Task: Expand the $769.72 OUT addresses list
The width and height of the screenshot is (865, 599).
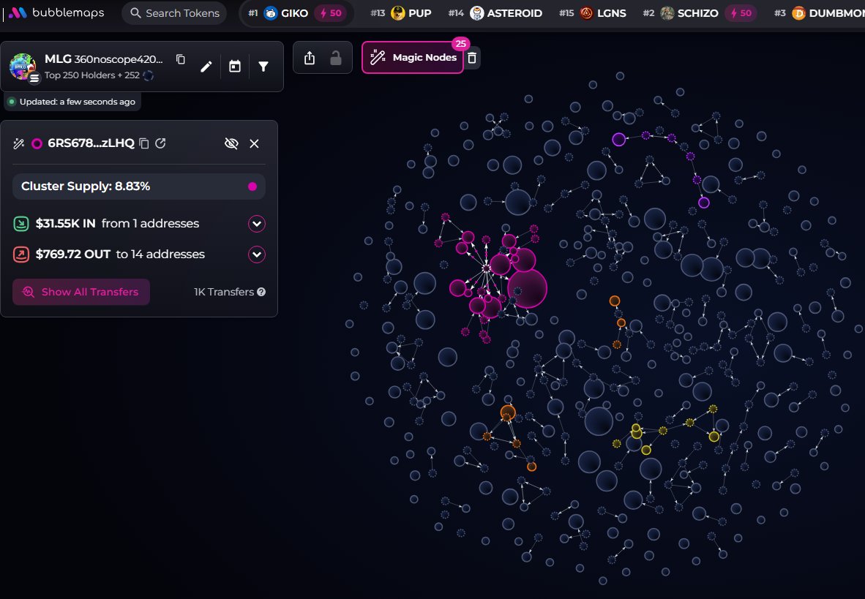Action: coord(256,255)
